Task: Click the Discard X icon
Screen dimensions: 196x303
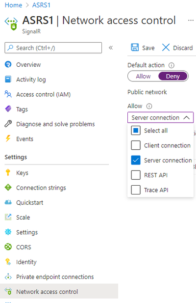Action: point(166,47)
